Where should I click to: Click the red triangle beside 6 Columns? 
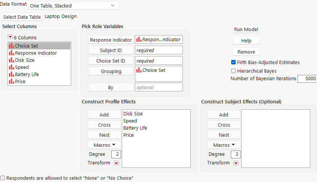pos(10,37)
